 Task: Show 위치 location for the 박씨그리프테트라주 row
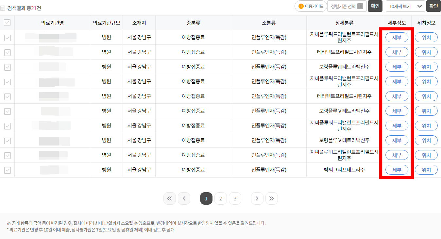coord(426,170)
